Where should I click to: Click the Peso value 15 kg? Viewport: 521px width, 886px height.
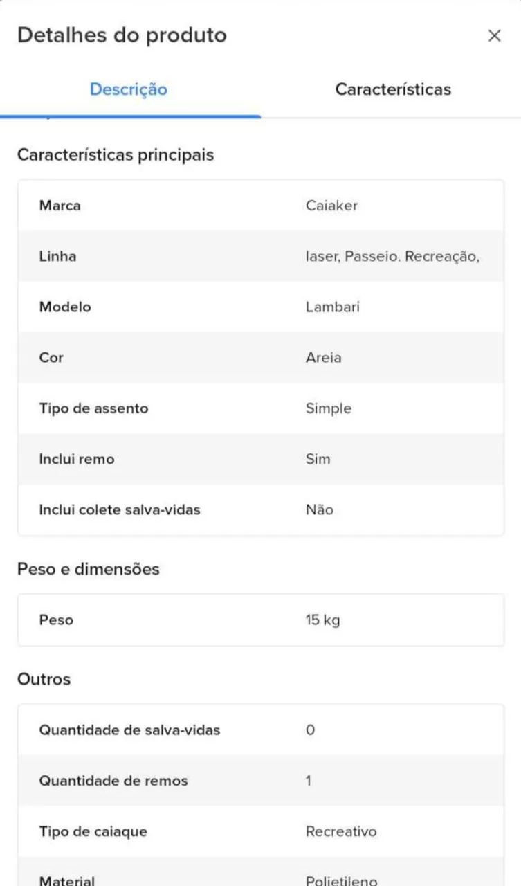click(322, 620)
